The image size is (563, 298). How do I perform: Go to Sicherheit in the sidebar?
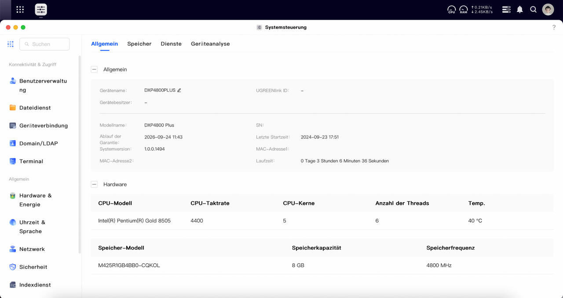click(x=29, y=267)
